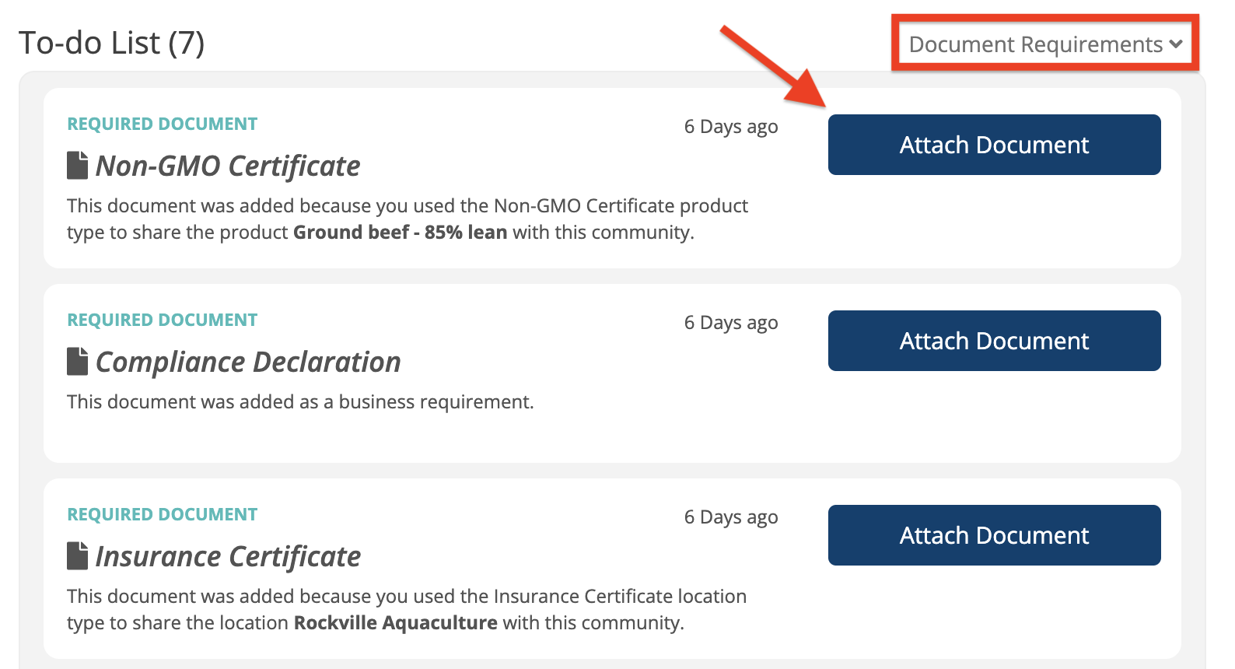This screenshot has height=669, width=1235.
Task: Click the 6 Days ago timestamp on Non-GMO card
Action: point(731,127)
